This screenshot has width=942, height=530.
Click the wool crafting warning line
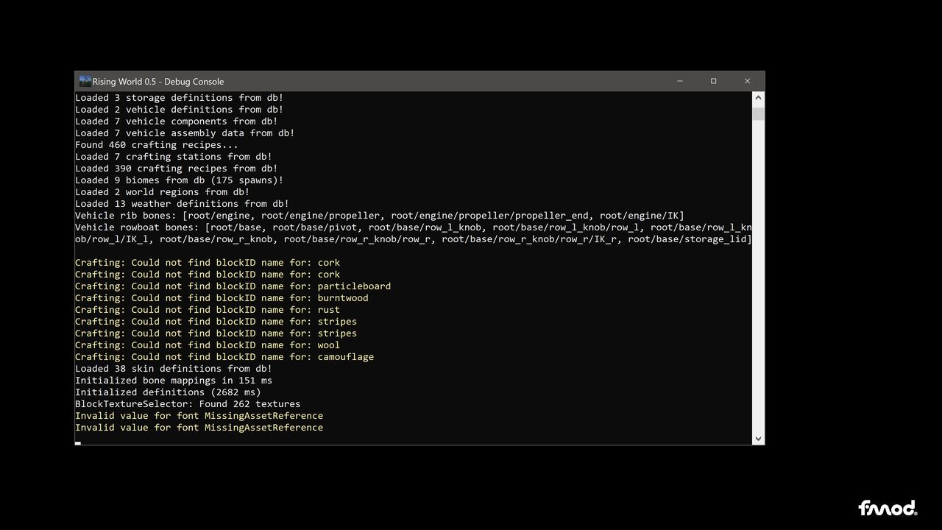pos(207,345)
